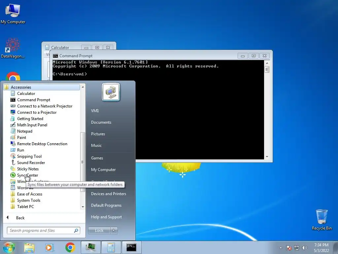Click the network tray icon
The height and width of the screenshot is (254, 338).
pos(297,248)
